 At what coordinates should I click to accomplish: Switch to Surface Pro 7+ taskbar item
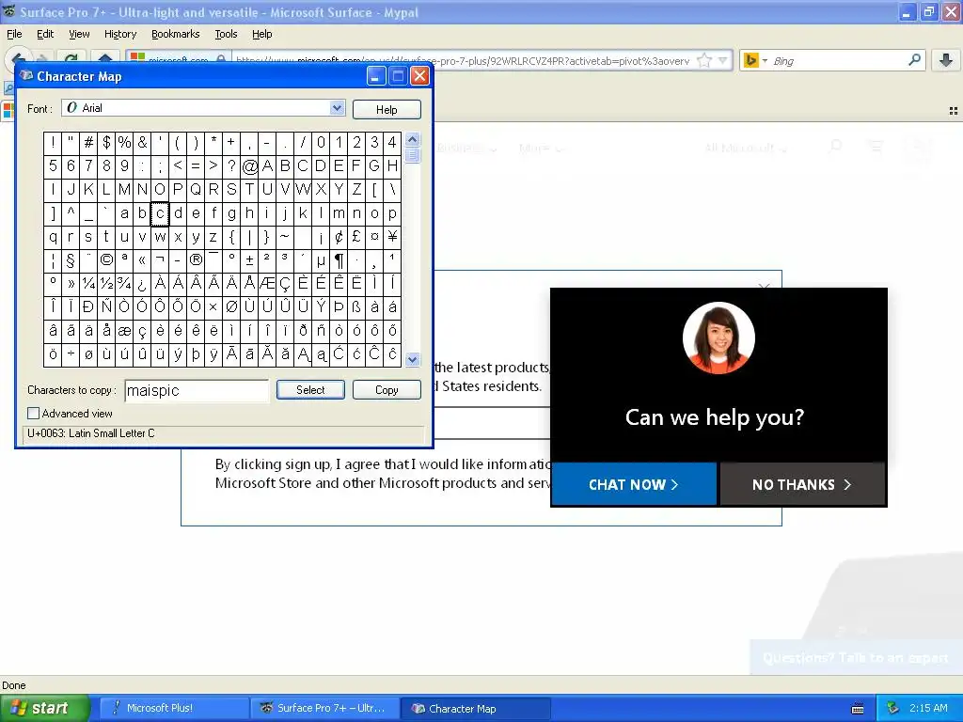[x=324, y=709]
